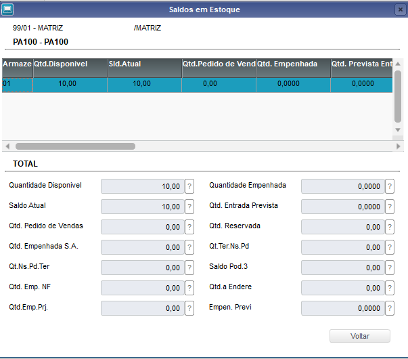This screenshot has width=408, height=359.
Task: Click grid vertical scrollbar up arrow
Action: pyautogui.click(x=398, y=64)
